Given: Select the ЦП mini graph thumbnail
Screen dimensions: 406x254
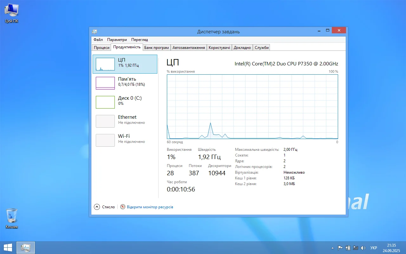Looking at the screenshot, I should [x=105, y=64].
